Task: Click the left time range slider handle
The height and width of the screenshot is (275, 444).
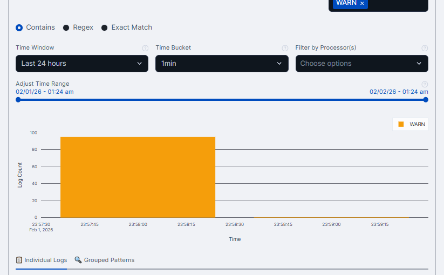Action: coord(18,100)
